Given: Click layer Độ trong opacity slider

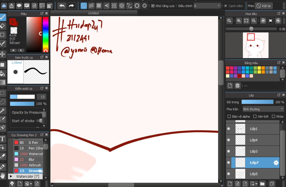Looking at the screenshot, I should pos(257,102).
